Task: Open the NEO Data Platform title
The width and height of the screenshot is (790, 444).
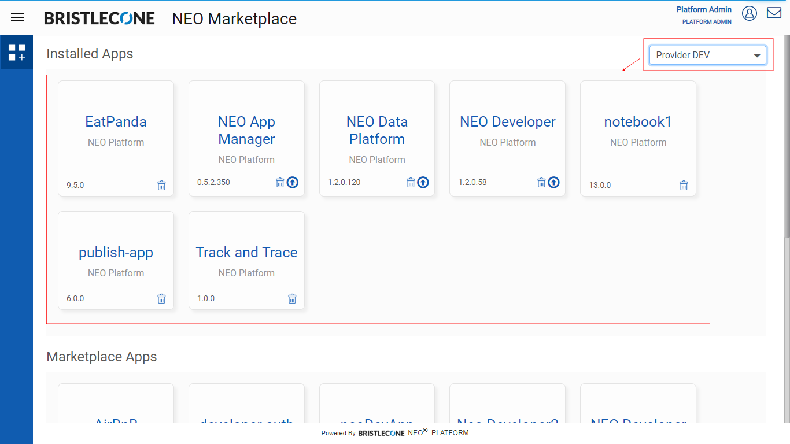Action: pyautogui.click(x=377, y=130)
